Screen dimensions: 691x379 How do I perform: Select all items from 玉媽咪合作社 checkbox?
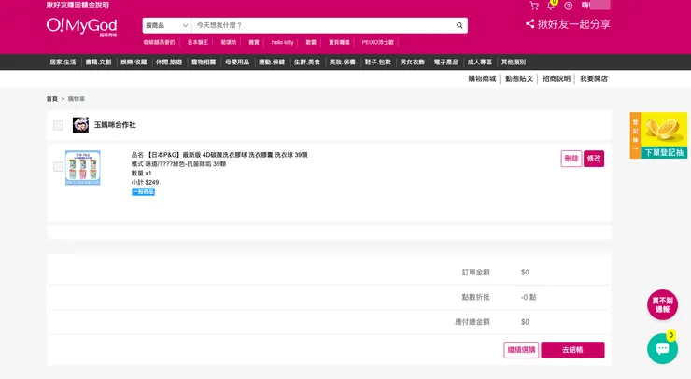click(58, 125)
